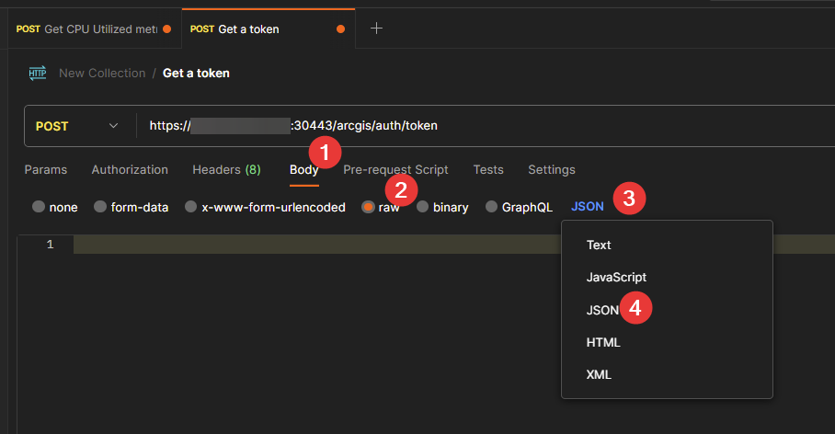Screen dimensions: 835x434
Task: Pick the binary body radio button
Action: point(423,207)
